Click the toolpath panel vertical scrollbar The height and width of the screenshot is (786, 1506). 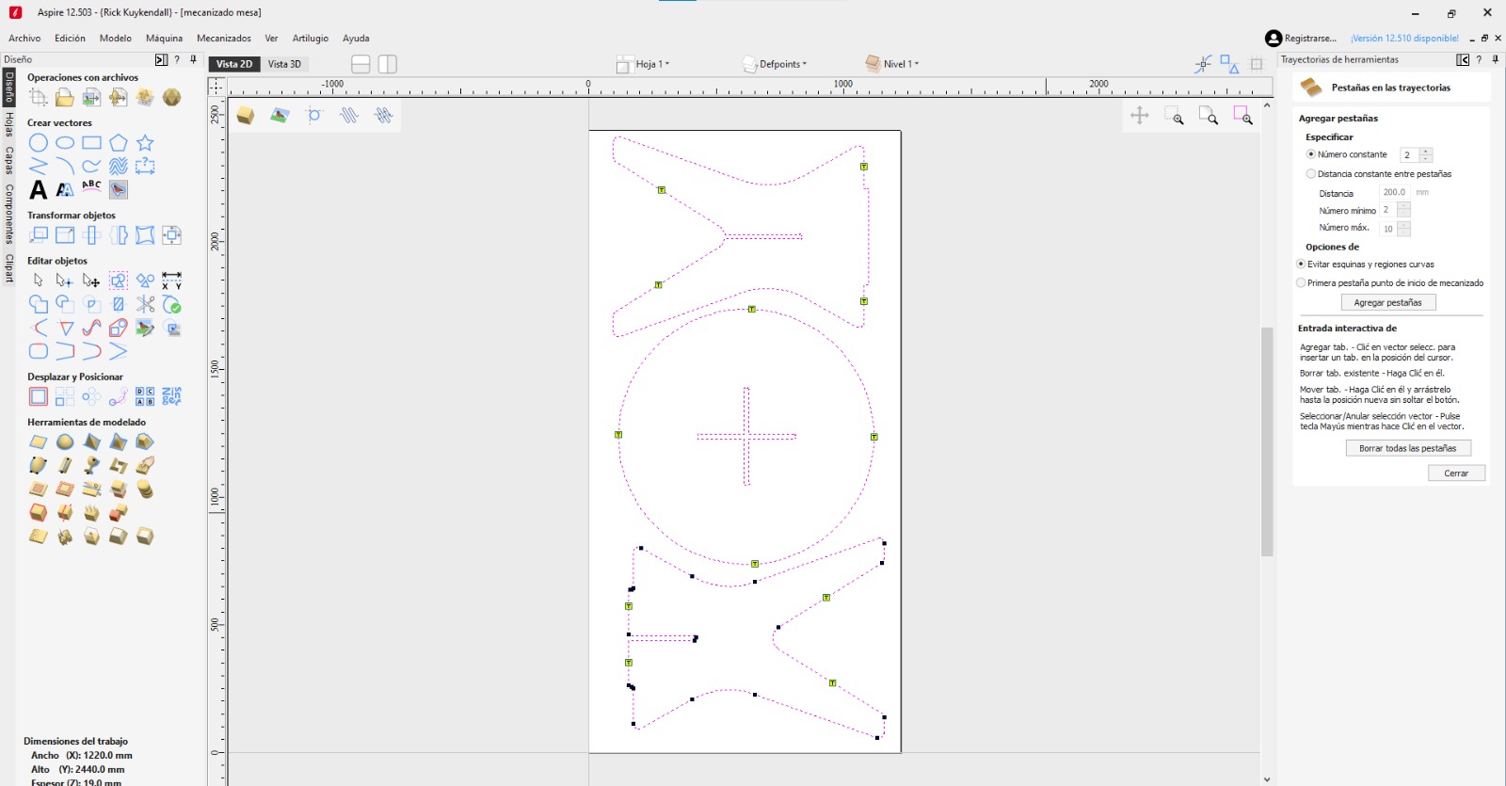(x=1267, y=441)
